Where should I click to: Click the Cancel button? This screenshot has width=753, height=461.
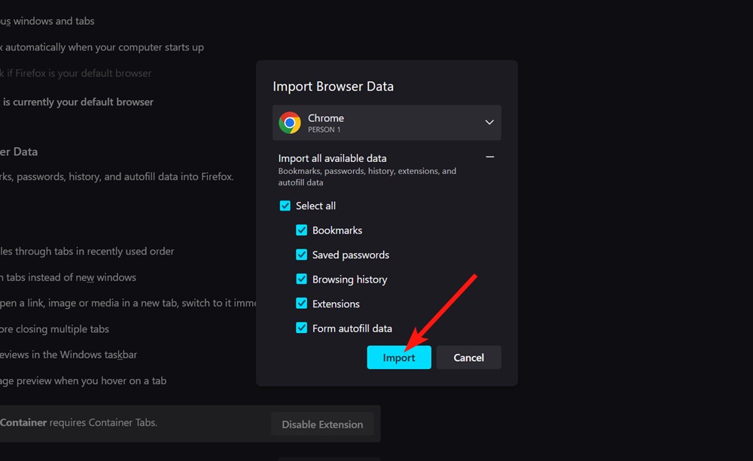coord(468,357)
